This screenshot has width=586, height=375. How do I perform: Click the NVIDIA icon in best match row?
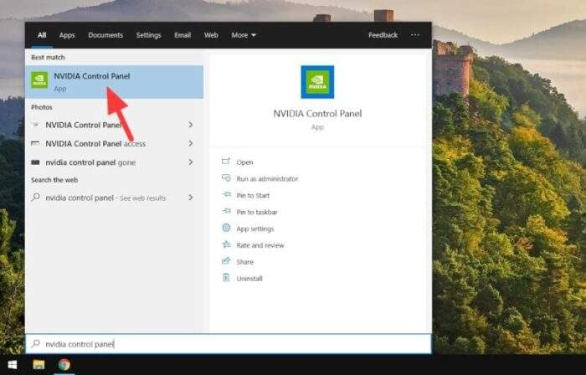tap(39, 80)
